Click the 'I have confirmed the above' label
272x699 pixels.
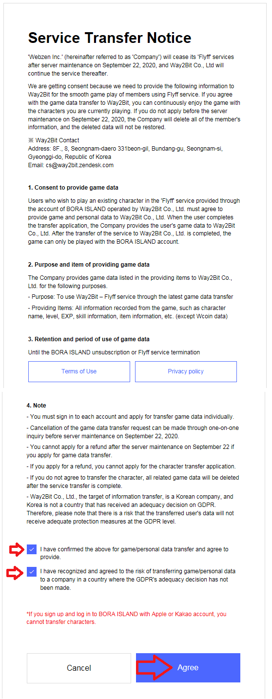tap(135, 553)
